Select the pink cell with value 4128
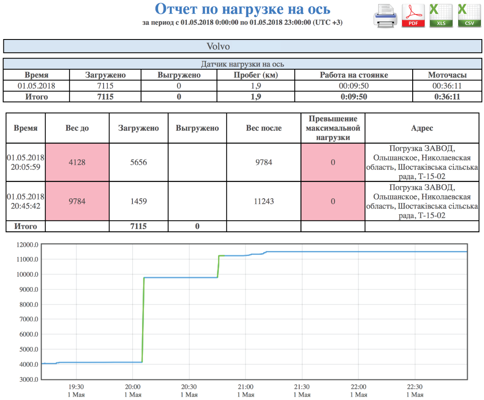The height and width of the screenshot is (400, 484). [x=77, y=162]
